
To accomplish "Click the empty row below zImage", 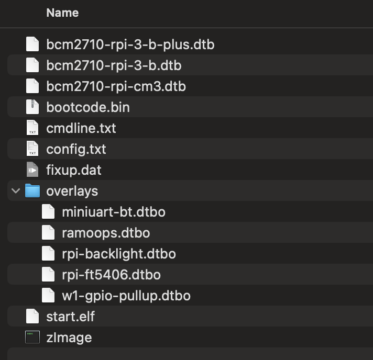I will (x=190, y=354).
